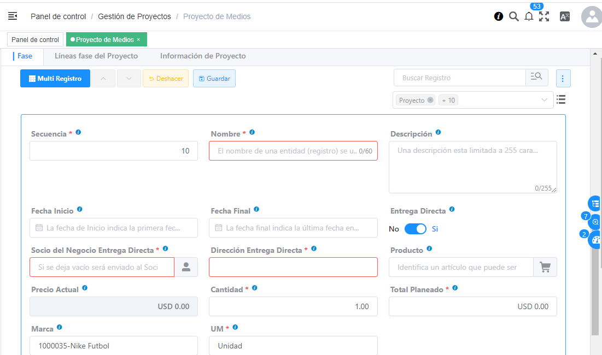Toggle the Entrega Directa switch
The width and height of the screenshot is (602, 355).
(416, 229)
